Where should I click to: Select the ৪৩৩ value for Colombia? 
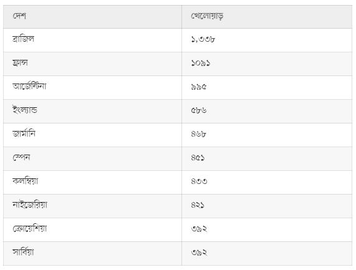(199, 181)
